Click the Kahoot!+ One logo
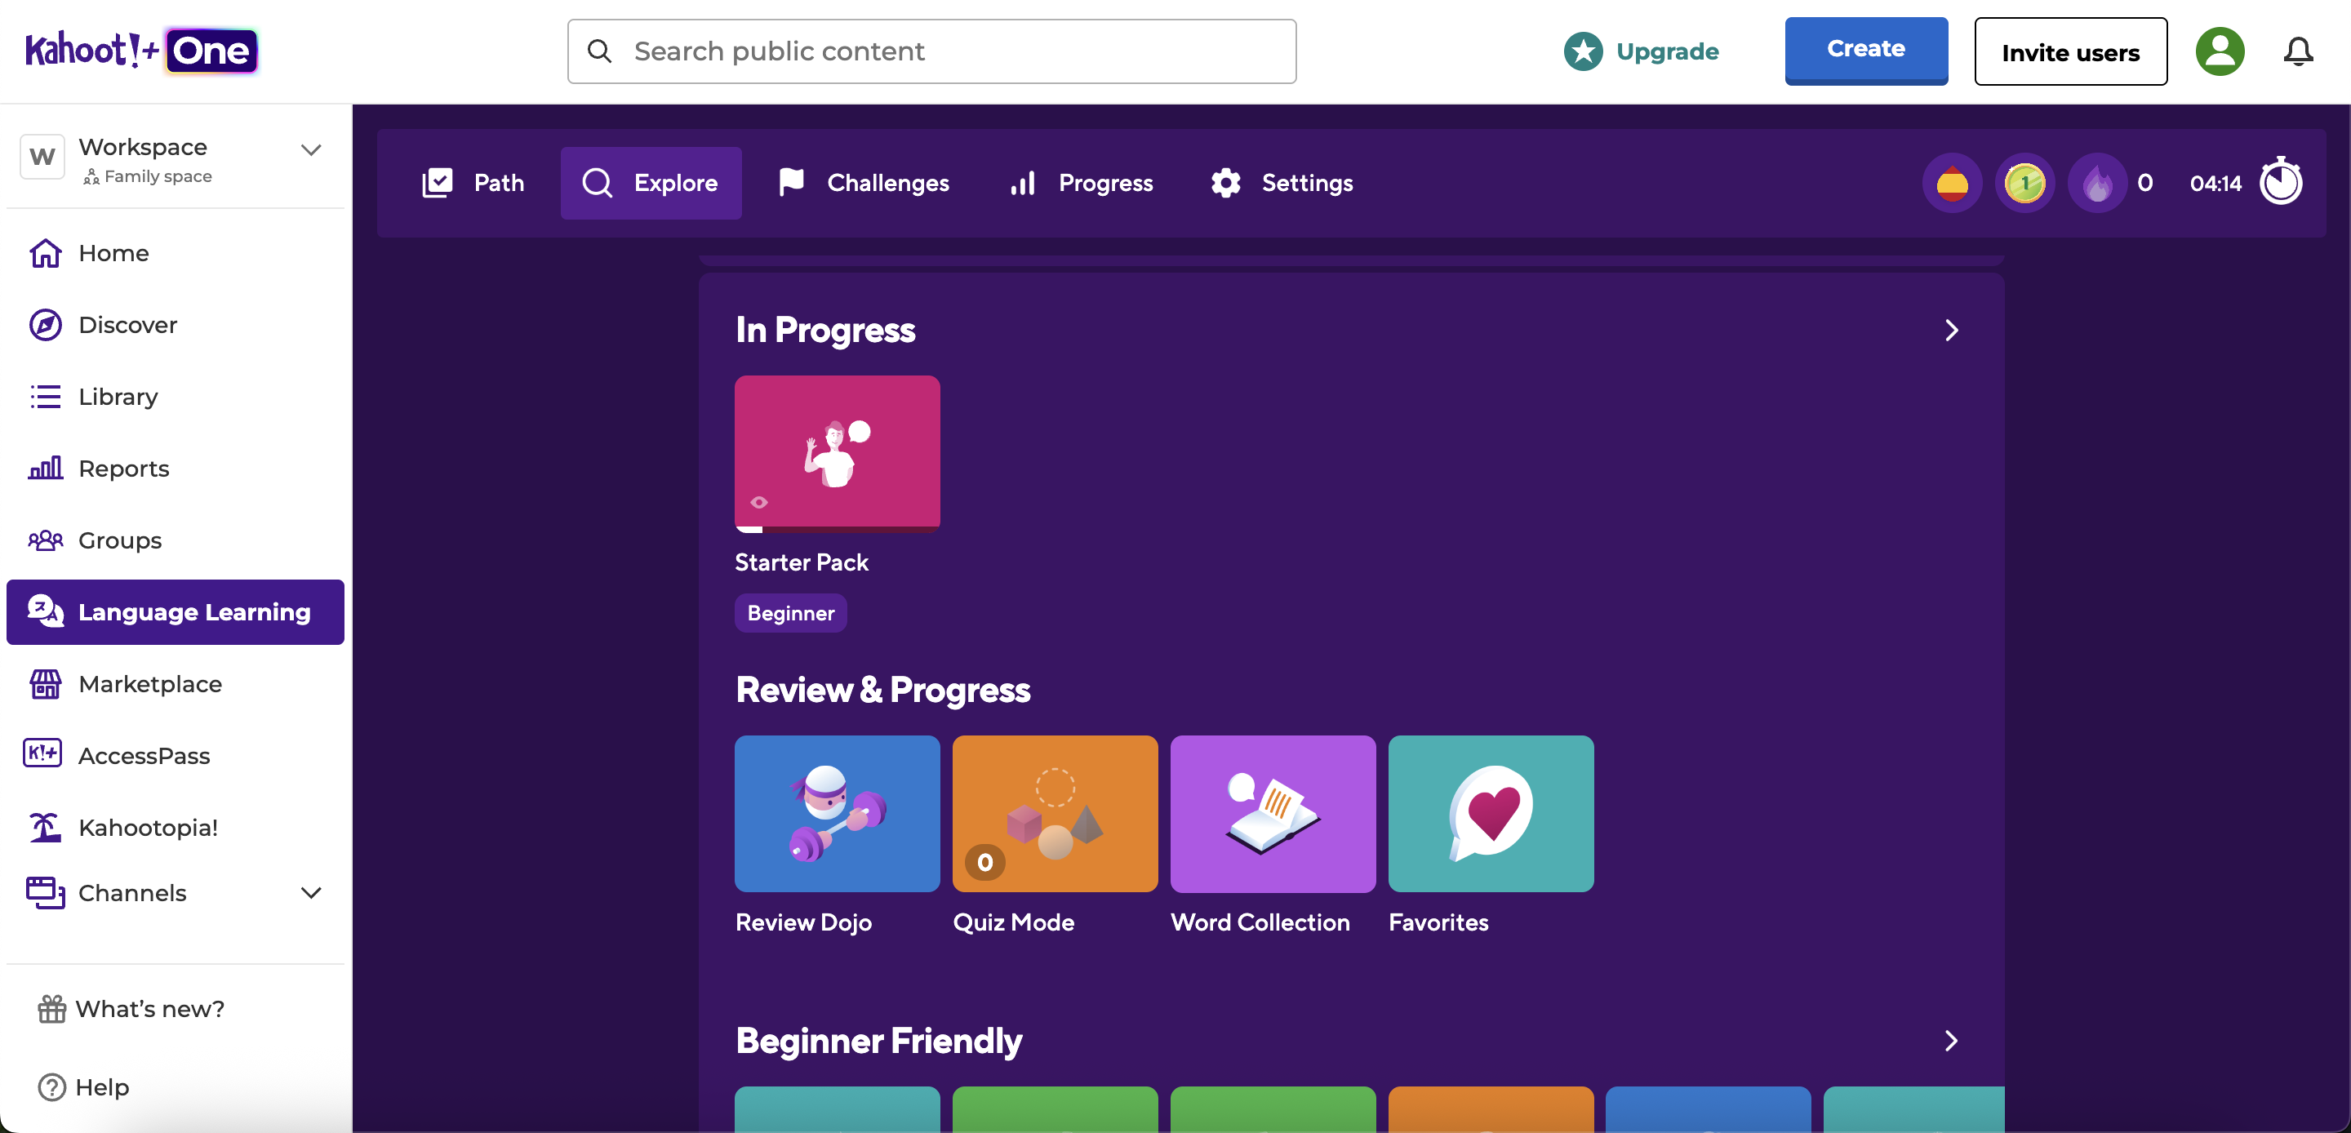2351x1133 pixels. (x=141, y=51)
